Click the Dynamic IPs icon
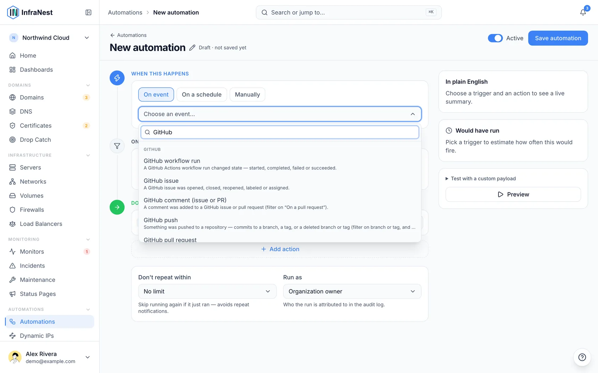 [x=12, y=336]
